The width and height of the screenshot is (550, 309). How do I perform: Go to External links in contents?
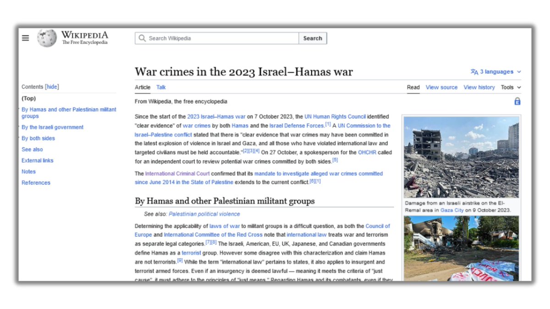pyautogui.click(x=38, y=161)
